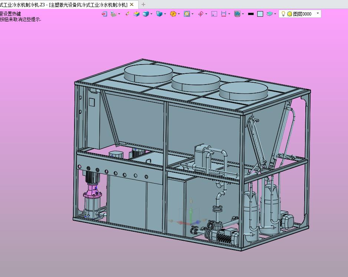This screenshot has width=348, height=277.
Task: Click the light blue face color swatch
Action: pos(260,14)
